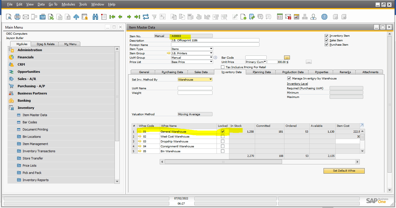Enable Tax Inclusive Pricing For Retail
The width and height of the screenshot is (396, 208).
pyautogui.click(x=223, y=67)
